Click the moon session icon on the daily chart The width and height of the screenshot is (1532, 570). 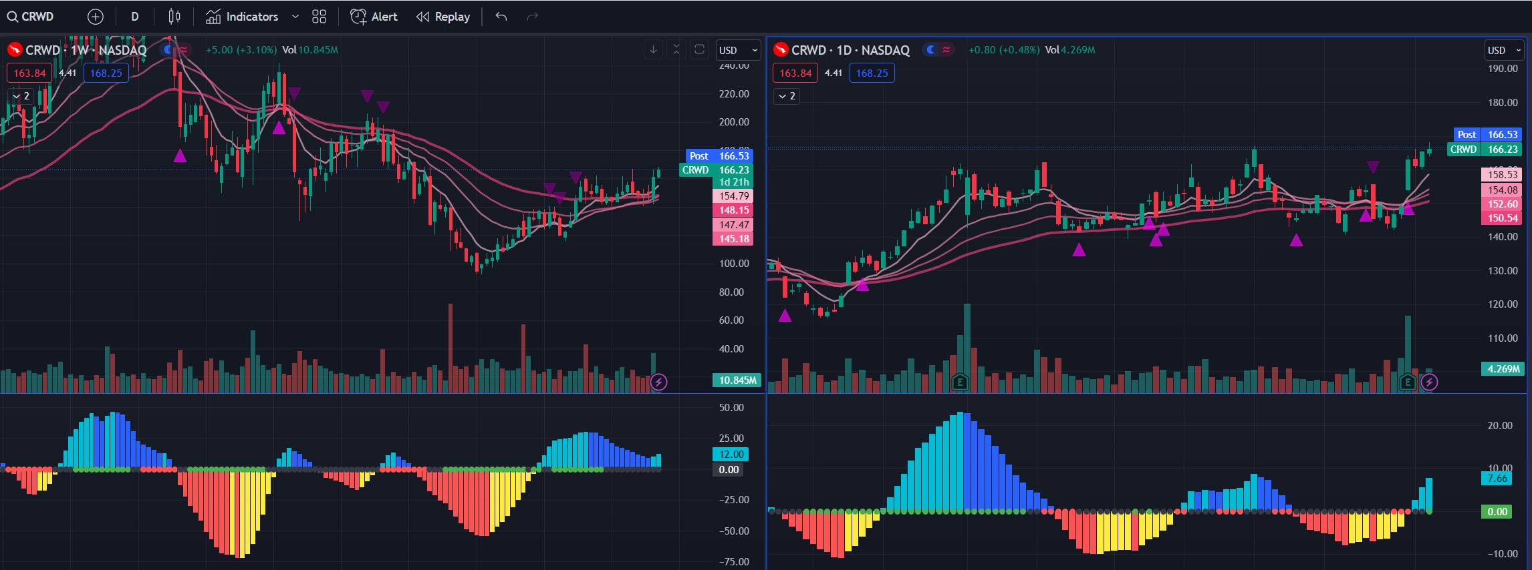coord(930,49)
